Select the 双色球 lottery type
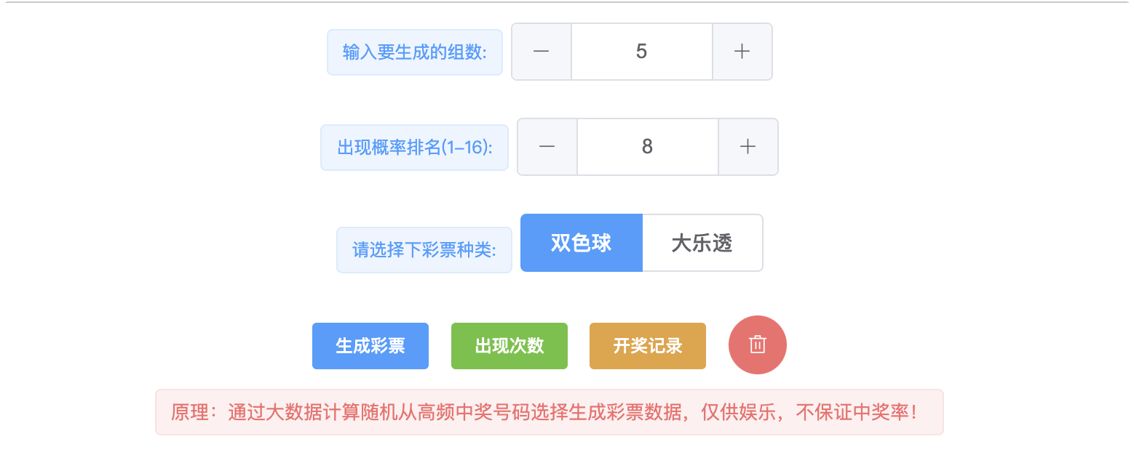Screen dimensions: 1134x471 click(x=582, y=243)
